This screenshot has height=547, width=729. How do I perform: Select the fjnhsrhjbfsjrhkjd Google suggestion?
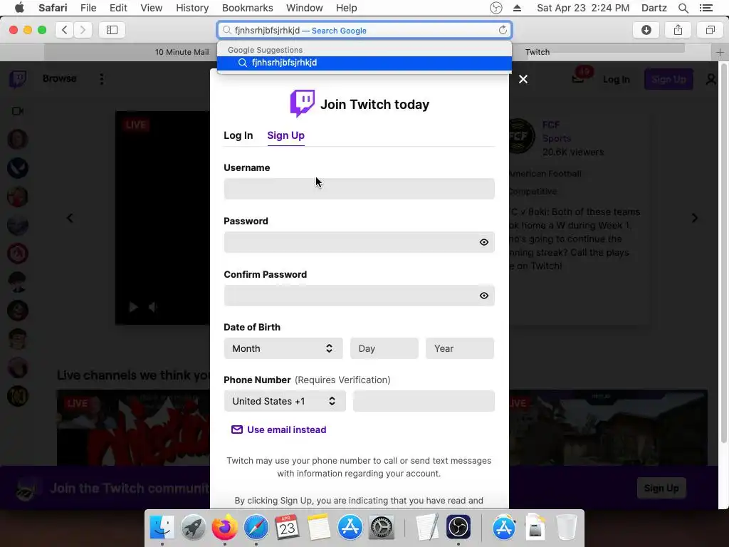click(x=364, y=63)
